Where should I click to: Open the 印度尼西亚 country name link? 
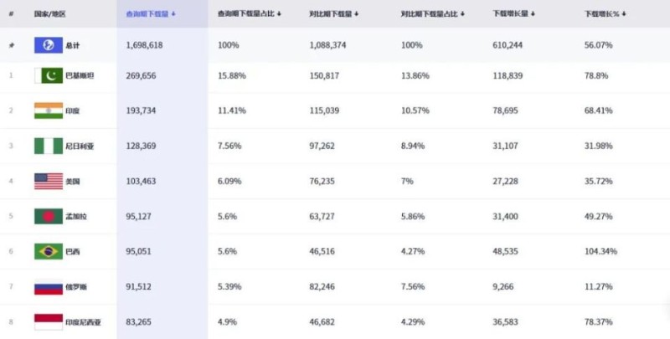83,322
